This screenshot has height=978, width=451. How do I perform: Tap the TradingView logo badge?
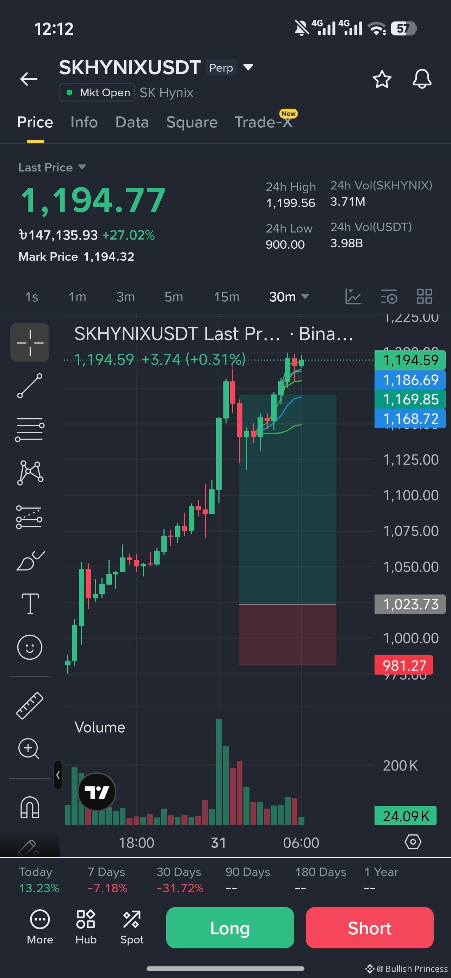click(x=97, y=792)
